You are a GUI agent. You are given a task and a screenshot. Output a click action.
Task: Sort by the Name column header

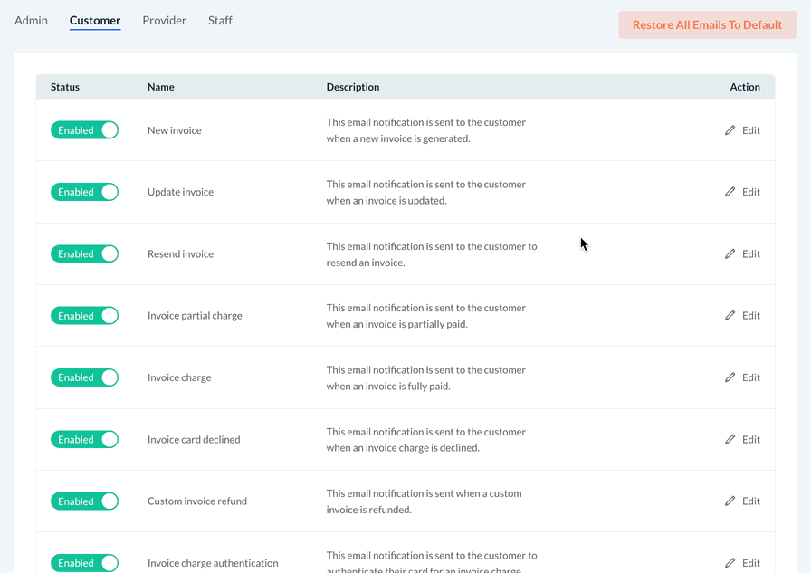[x=161, y=87]
